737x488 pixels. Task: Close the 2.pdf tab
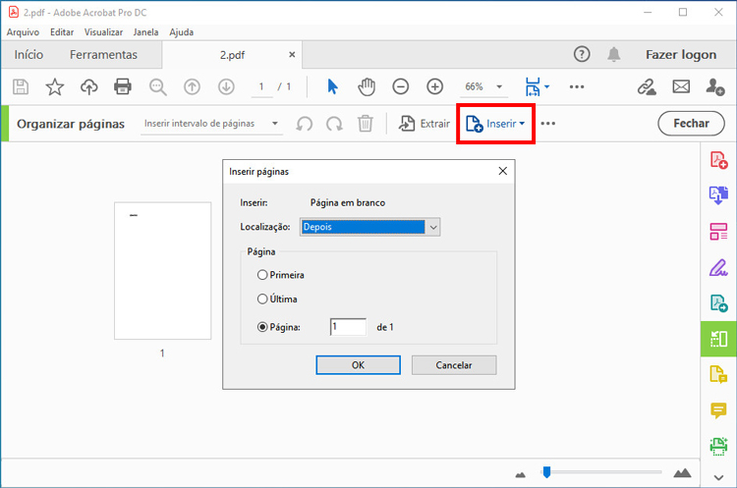[x=292, y=54]
